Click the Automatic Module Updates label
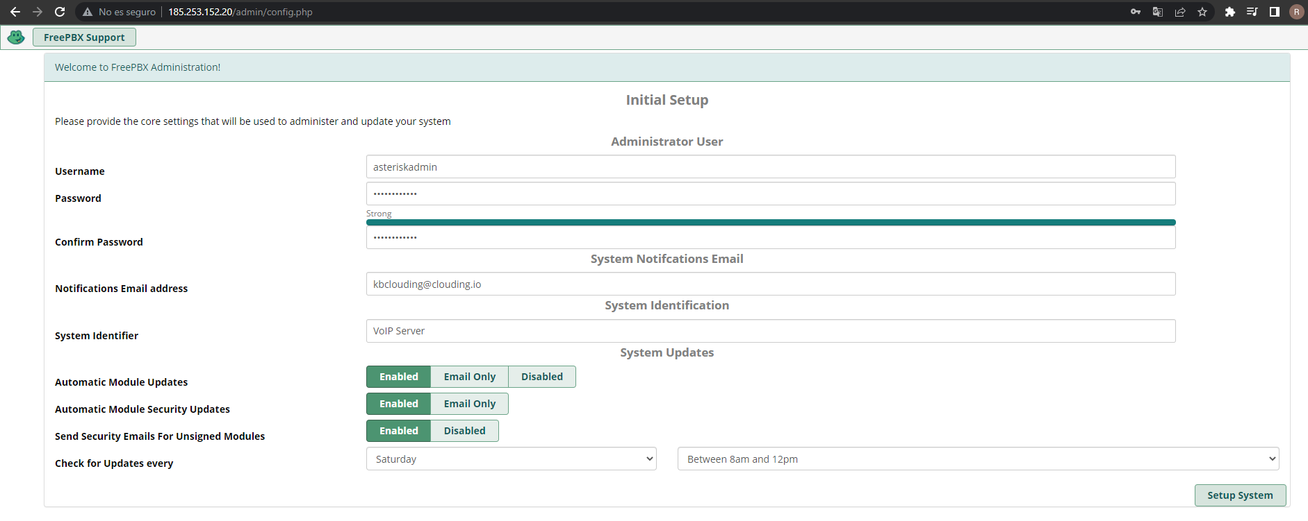1308x521 pixels. coord(122,382)
